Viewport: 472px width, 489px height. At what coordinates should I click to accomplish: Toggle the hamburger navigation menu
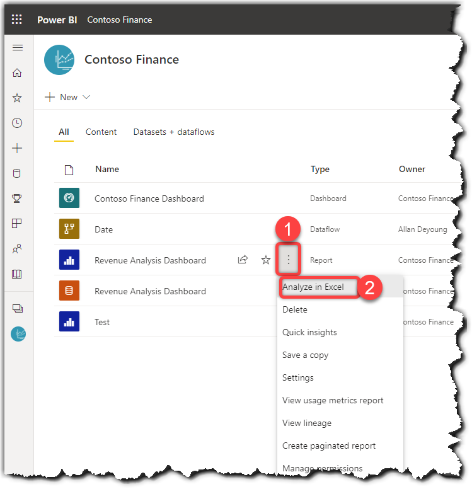point(18,47)
